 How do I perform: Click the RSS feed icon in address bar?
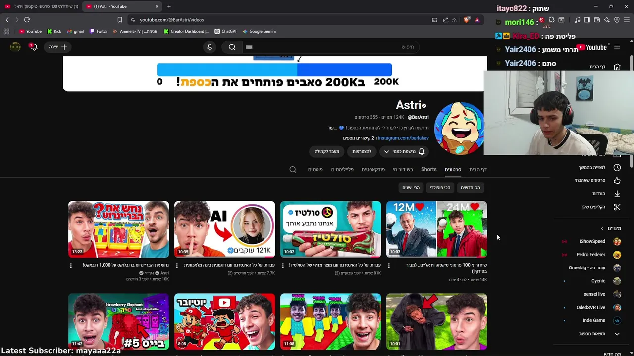point(454,20)
